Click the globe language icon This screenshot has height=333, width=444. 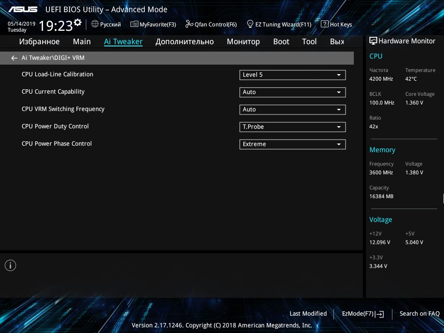click(95, 24)
